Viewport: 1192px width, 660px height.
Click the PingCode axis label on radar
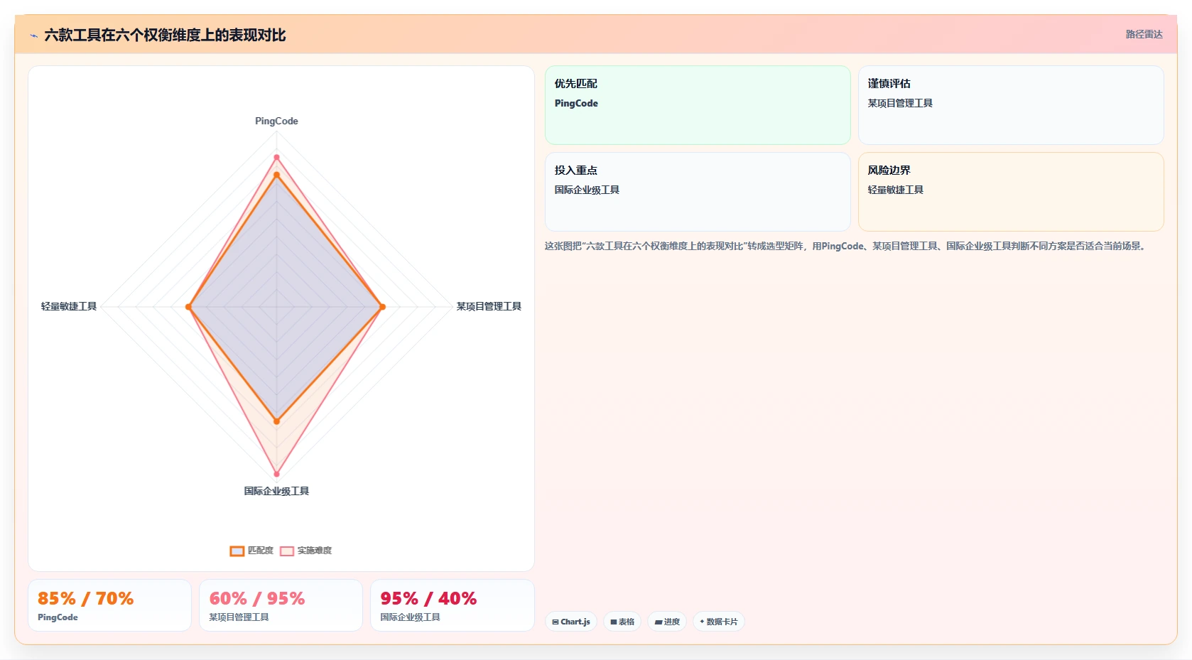click(x=276, y=121)
